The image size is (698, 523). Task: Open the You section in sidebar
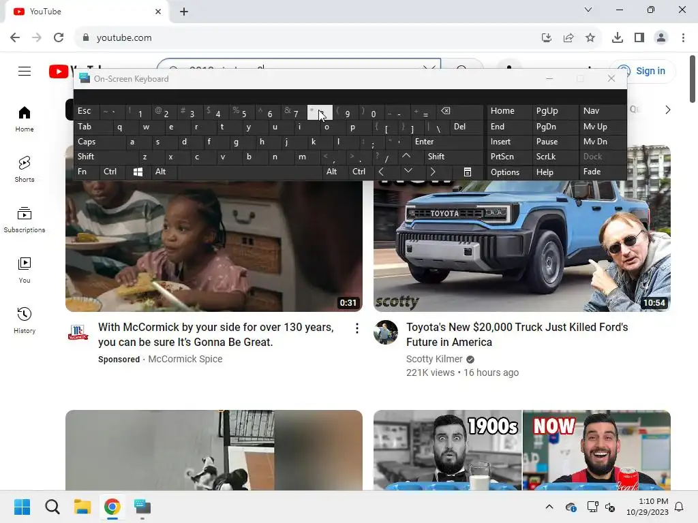pyautogui.click(x=25, y=270)
